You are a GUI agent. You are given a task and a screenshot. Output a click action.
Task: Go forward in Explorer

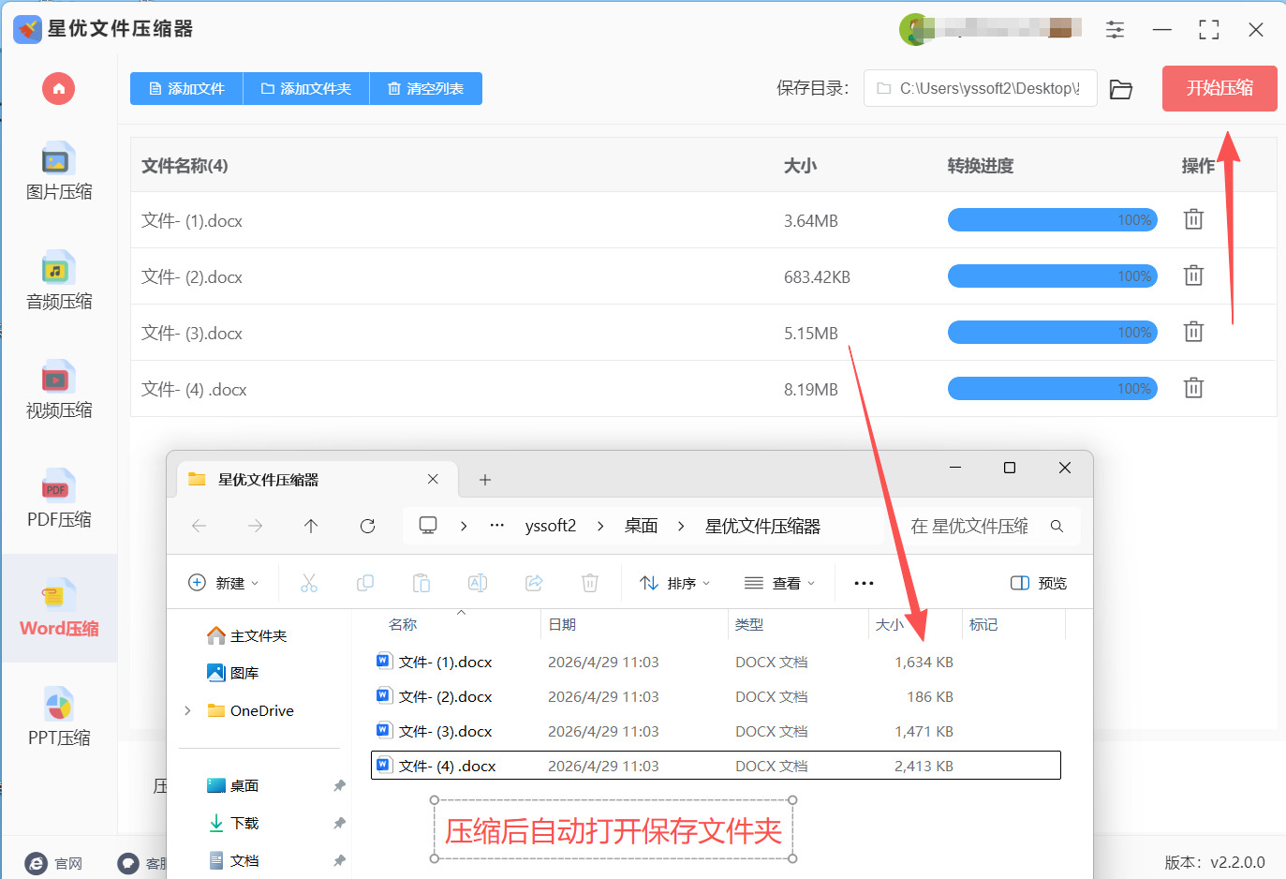coord(255,526)
